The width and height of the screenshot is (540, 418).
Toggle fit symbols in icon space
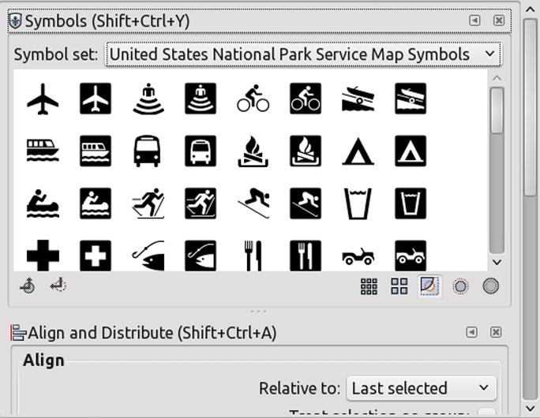(429, 286)
